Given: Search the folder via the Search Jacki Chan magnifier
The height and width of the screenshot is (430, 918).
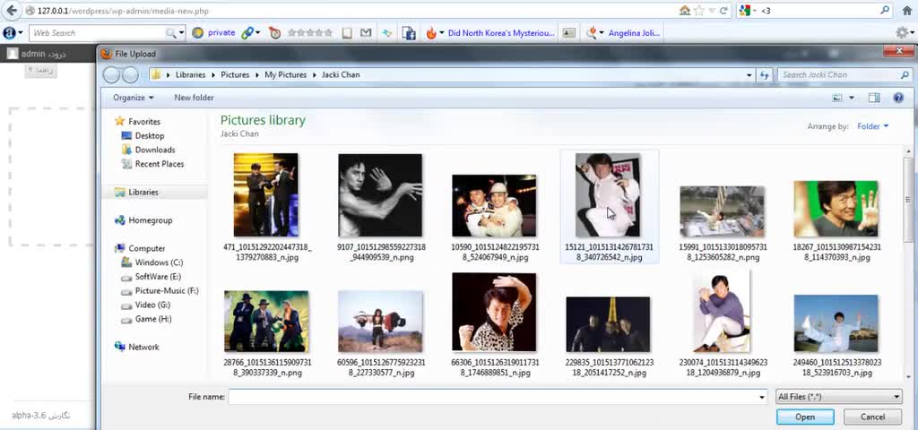Looking at the screenshot, I should tap(905, 75).
